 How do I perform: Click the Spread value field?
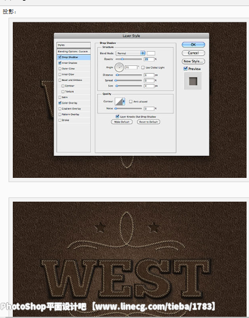[149, 80]
